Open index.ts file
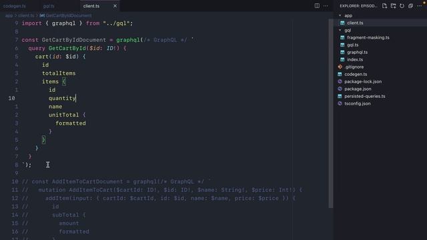 (355, 59)
